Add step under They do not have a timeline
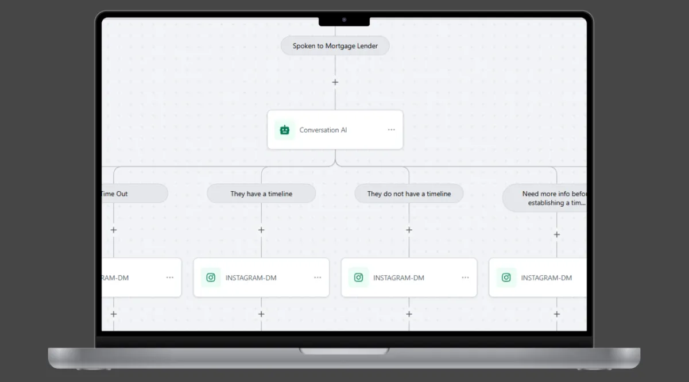The width and height of the screenshot is (689, 382). 409,230
